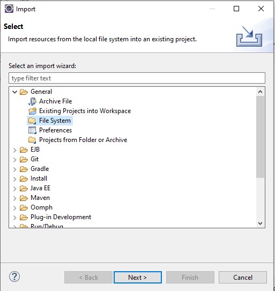
Task: Focus the type filter text field
Action: [x=137, y=78]
